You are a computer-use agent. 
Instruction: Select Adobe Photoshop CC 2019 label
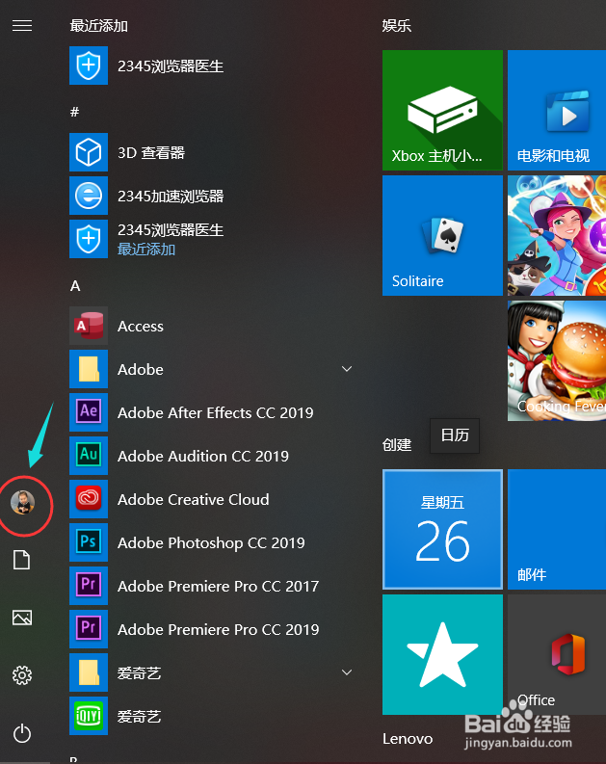(x=211, y=542)
